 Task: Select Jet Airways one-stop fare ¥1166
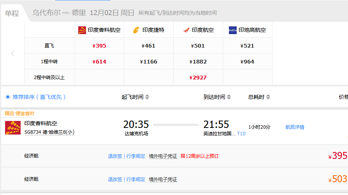148,62
